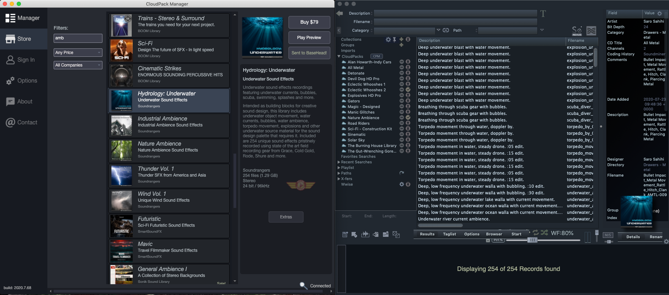Image resolution: width=669 pixels, height=295 pixels.
Task: Expand the Playlist tree item
Action: click(339, 168)
